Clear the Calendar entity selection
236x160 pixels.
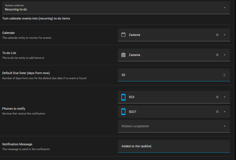coord(217,35)
